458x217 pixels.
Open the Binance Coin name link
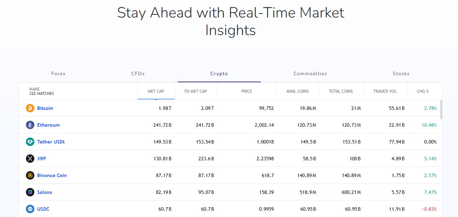(52, 175)
